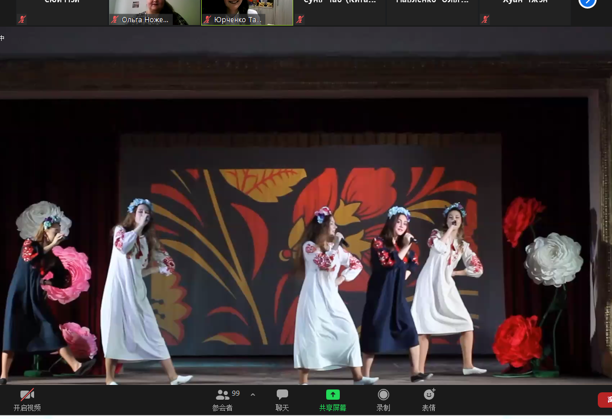Click the red leave meeting button

[x=605, y=400]
